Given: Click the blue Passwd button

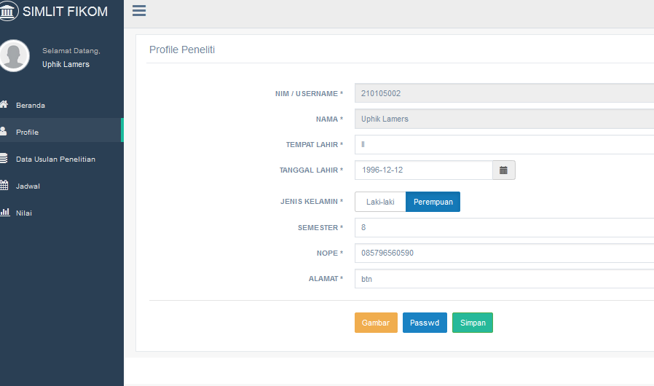Looking at the screenshot, I should pos(425,323).
